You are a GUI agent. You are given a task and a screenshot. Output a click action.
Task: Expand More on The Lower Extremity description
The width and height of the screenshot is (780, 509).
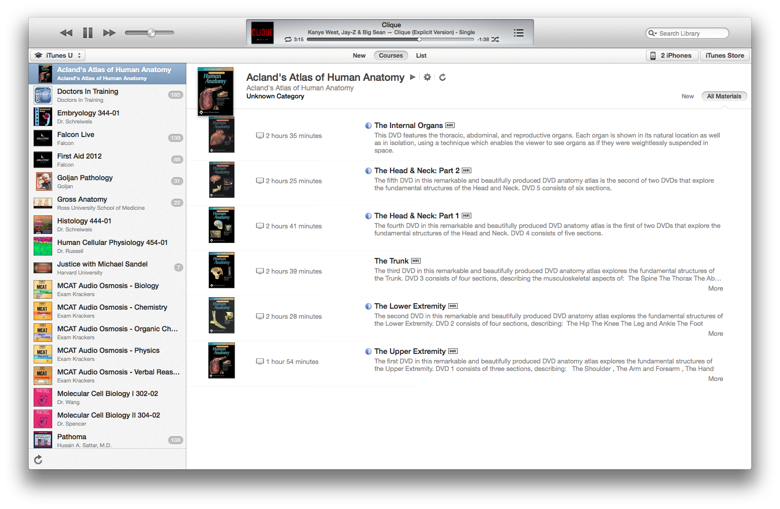point(715,334)
